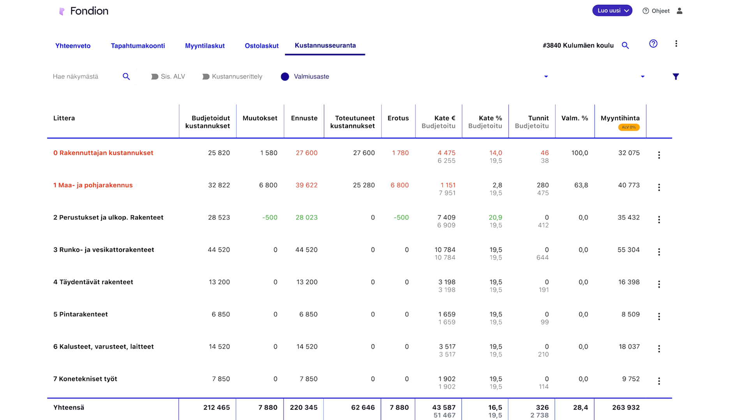
Task: Open 0 Rakennuttajan kustannukset littera
Action: [x=103, y=153]
